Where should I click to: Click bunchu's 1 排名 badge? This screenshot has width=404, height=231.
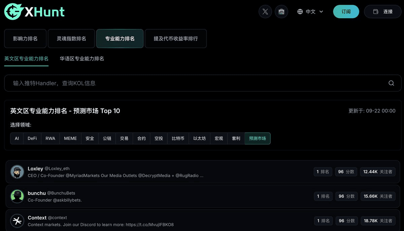323,196
